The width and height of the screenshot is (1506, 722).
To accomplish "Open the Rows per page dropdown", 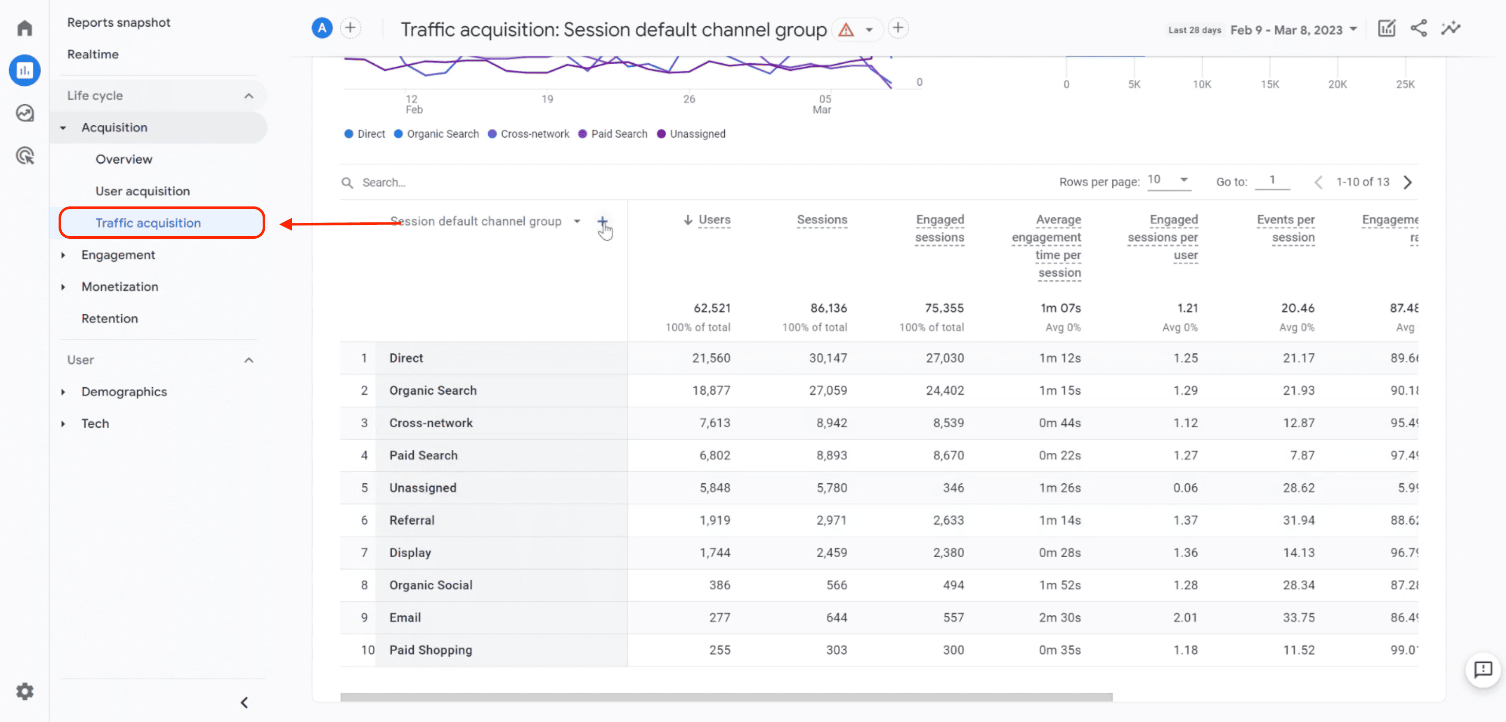I will [x=1169, y=181].
